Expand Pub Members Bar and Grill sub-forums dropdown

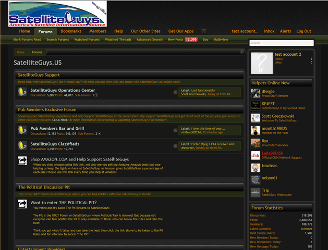click(100, 133)
